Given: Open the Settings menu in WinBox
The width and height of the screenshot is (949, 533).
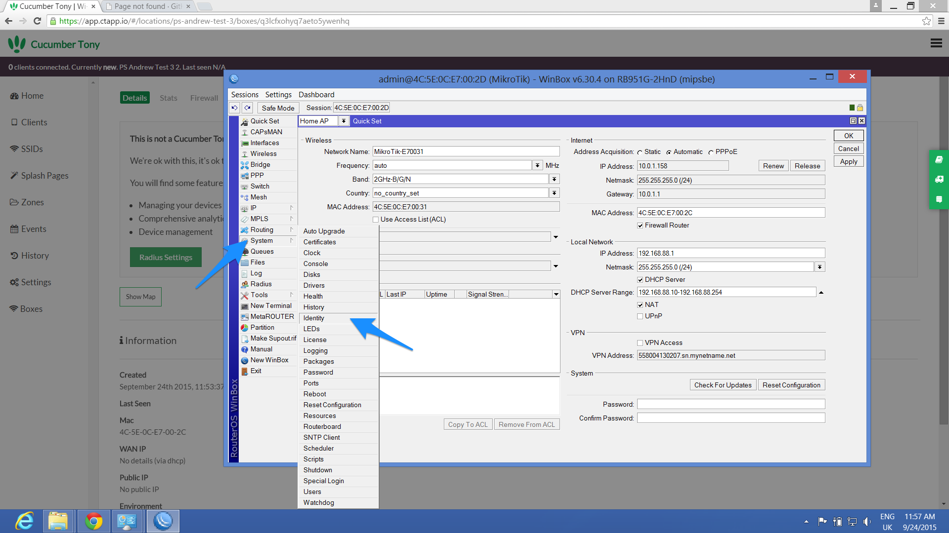Looking at the screenshot, I should coord(278,95).
